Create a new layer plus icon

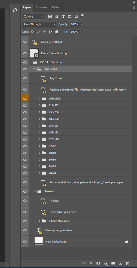click(120, 263)
